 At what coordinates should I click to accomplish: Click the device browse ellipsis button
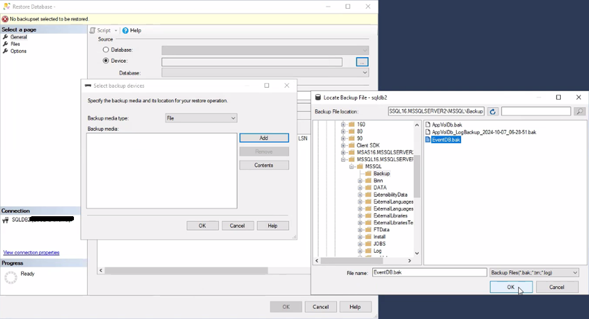point(362,61)
